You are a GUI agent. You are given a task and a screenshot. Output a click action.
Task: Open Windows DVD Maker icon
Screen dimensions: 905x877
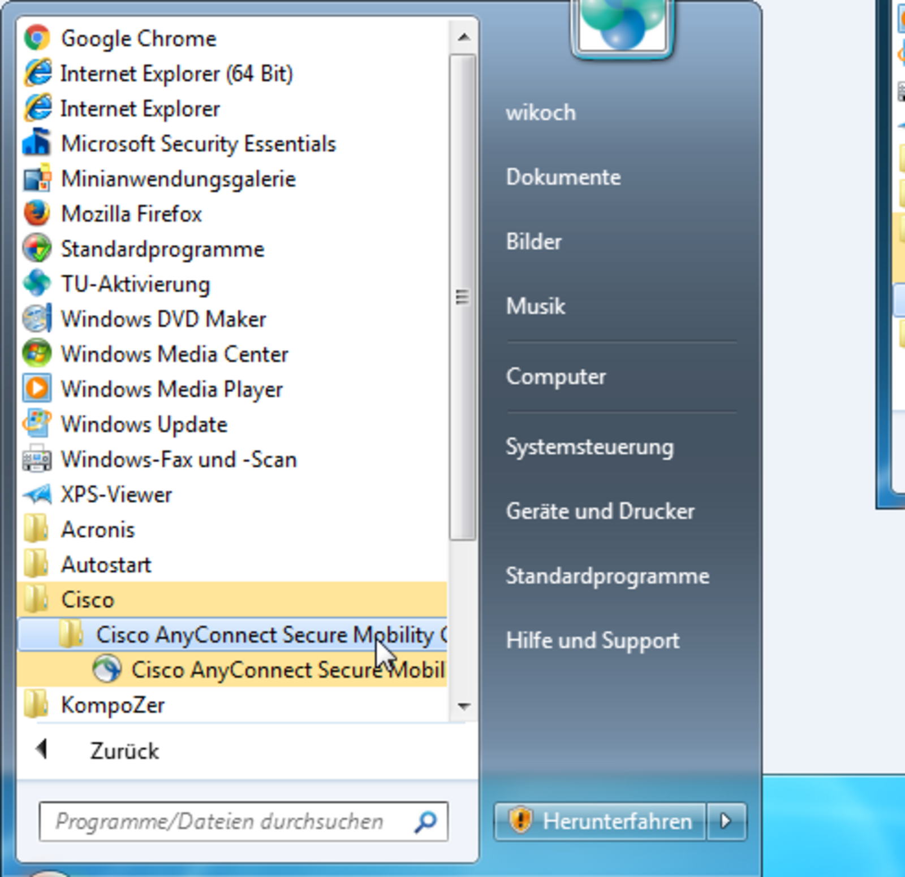click(37, 319)
